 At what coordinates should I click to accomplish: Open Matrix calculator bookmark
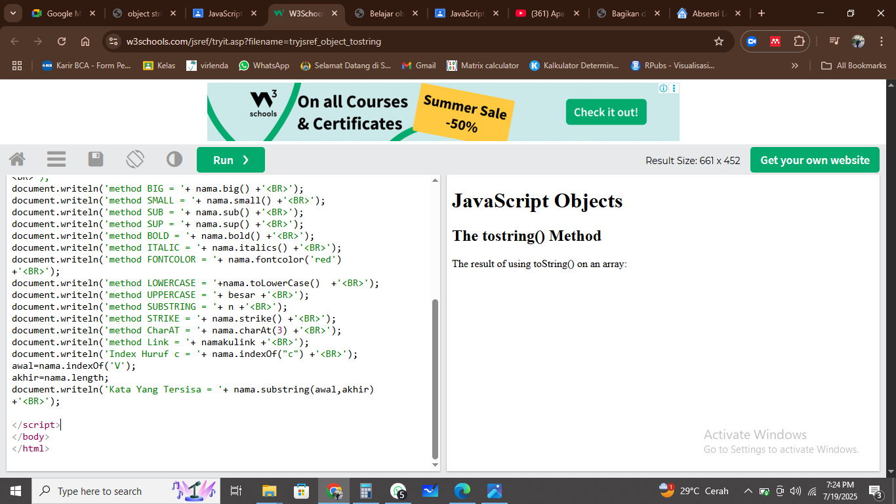[483, 65]
